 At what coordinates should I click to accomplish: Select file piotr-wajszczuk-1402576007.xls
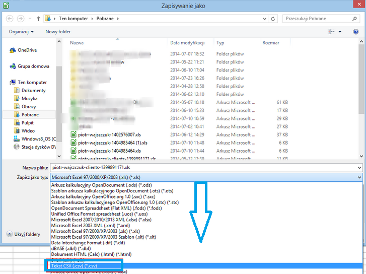click(x=106, y=134)
